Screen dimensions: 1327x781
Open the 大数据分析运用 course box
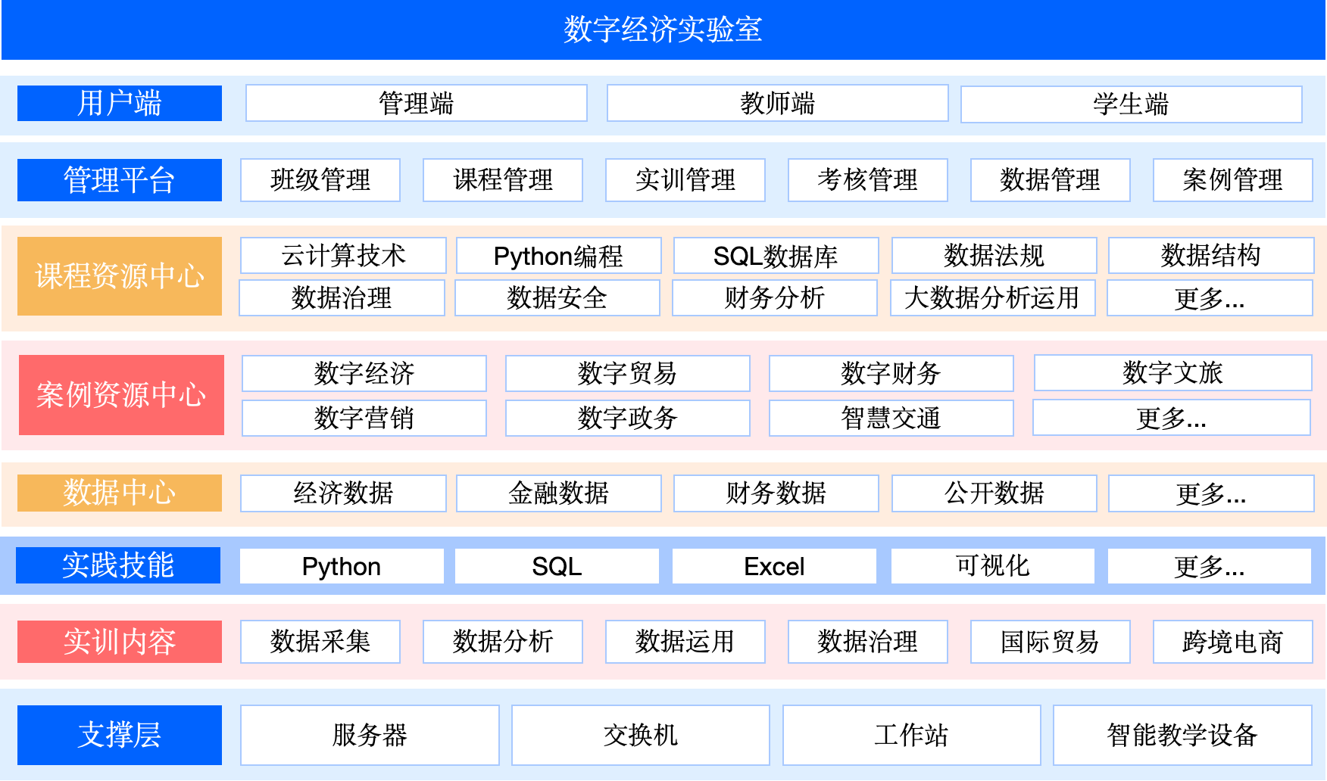coord(993,298)
